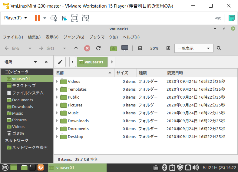Click the 戻る back button

coord(12,48)
